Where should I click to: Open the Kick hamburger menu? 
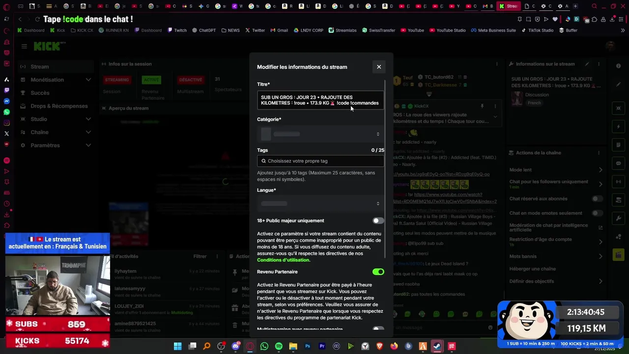coord(24,46)
